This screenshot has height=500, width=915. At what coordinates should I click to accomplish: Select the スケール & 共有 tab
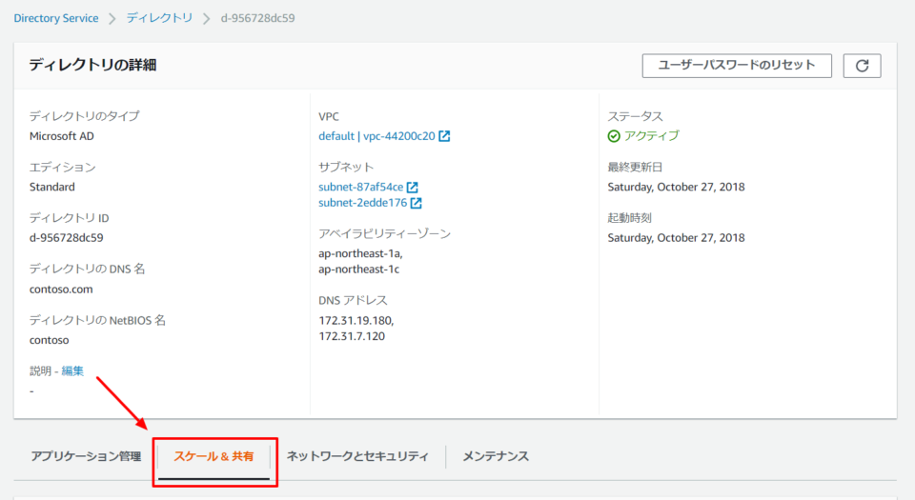(213, 456)
